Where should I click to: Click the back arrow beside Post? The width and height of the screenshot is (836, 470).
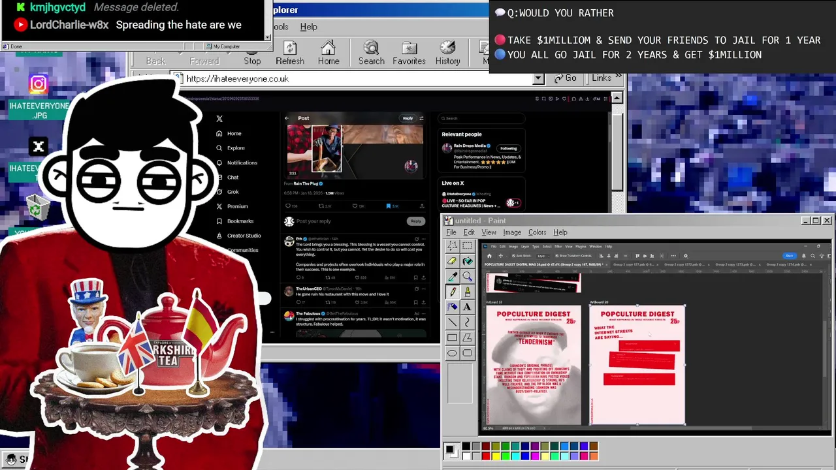click(x=287, y=118)
